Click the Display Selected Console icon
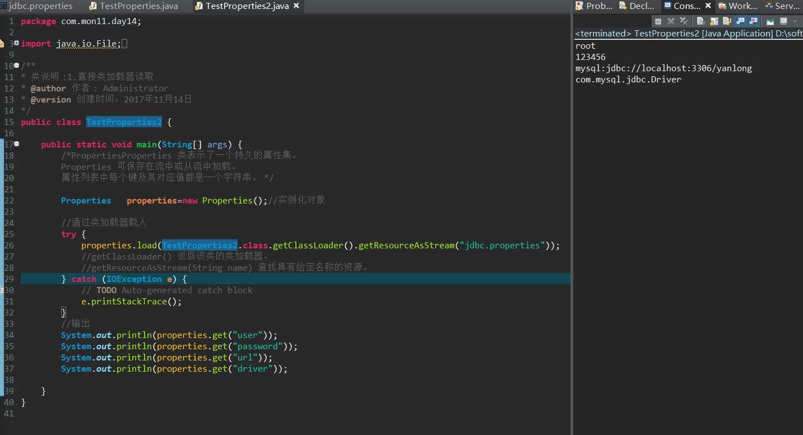Screen dimensions: 803x435 [784, 21]
